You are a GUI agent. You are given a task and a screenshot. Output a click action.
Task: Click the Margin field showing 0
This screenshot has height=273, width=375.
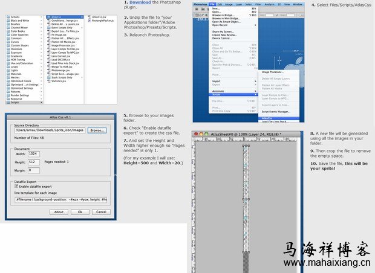[34, 170]
